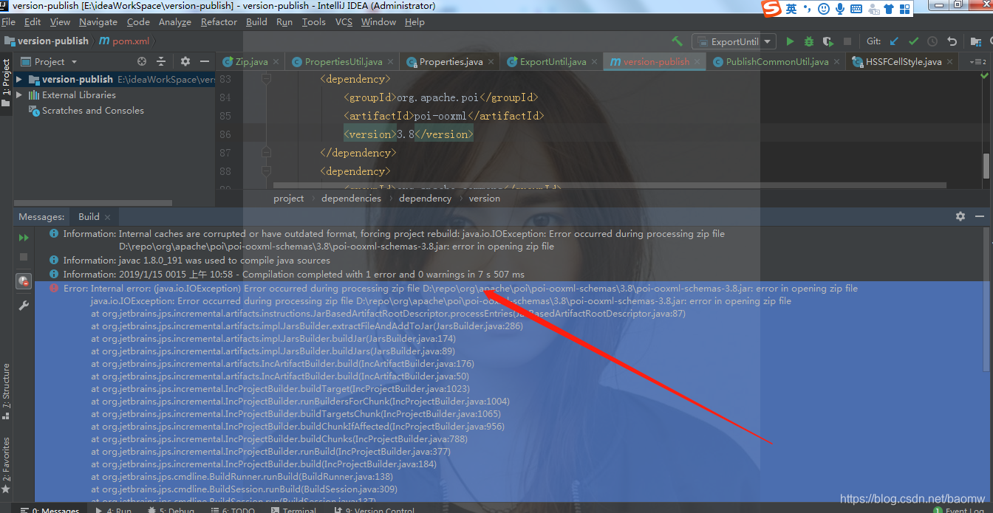
Task: Open the VCS menu
Action: [344, 21]
